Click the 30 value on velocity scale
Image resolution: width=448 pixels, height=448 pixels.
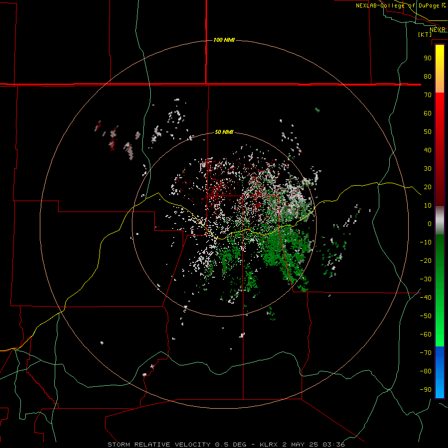coord(428,169)
